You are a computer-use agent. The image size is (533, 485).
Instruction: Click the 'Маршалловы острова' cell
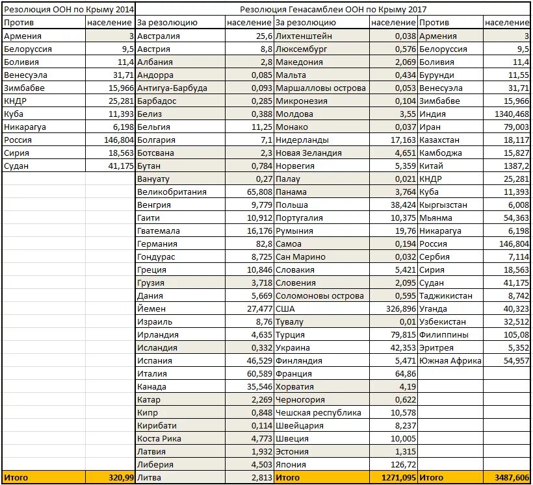pos(322,88)
